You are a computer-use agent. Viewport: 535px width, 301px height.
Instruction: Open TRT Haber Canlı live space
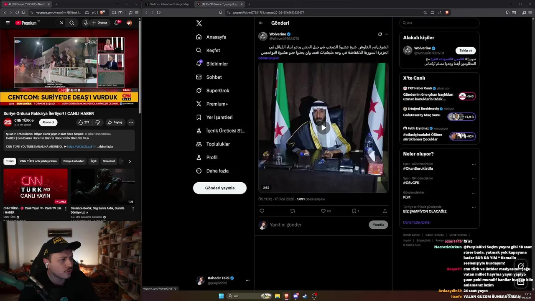tap(439, 94)
